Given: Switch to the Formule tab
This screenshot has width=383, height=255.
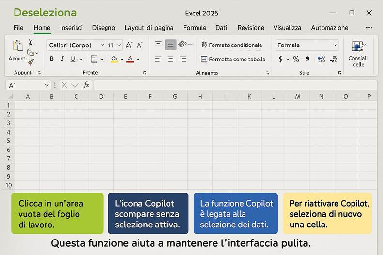Looking at the screenshot, I should 195,28.
